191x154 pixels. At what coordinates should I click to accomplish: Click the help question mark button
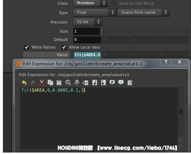[x=166, y=62]
